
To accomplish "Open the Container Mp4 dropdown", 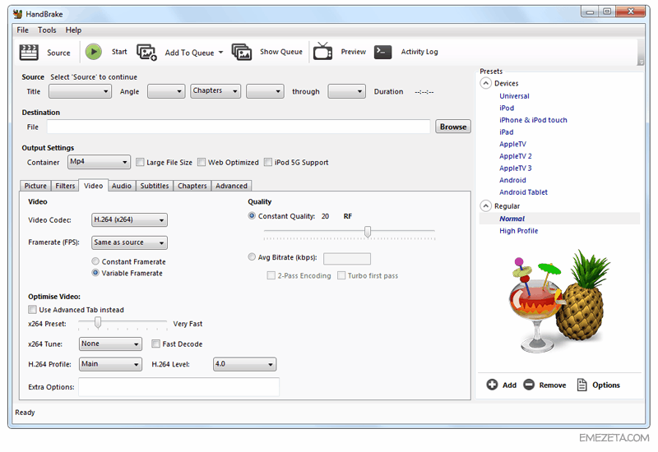I will 99,162.
